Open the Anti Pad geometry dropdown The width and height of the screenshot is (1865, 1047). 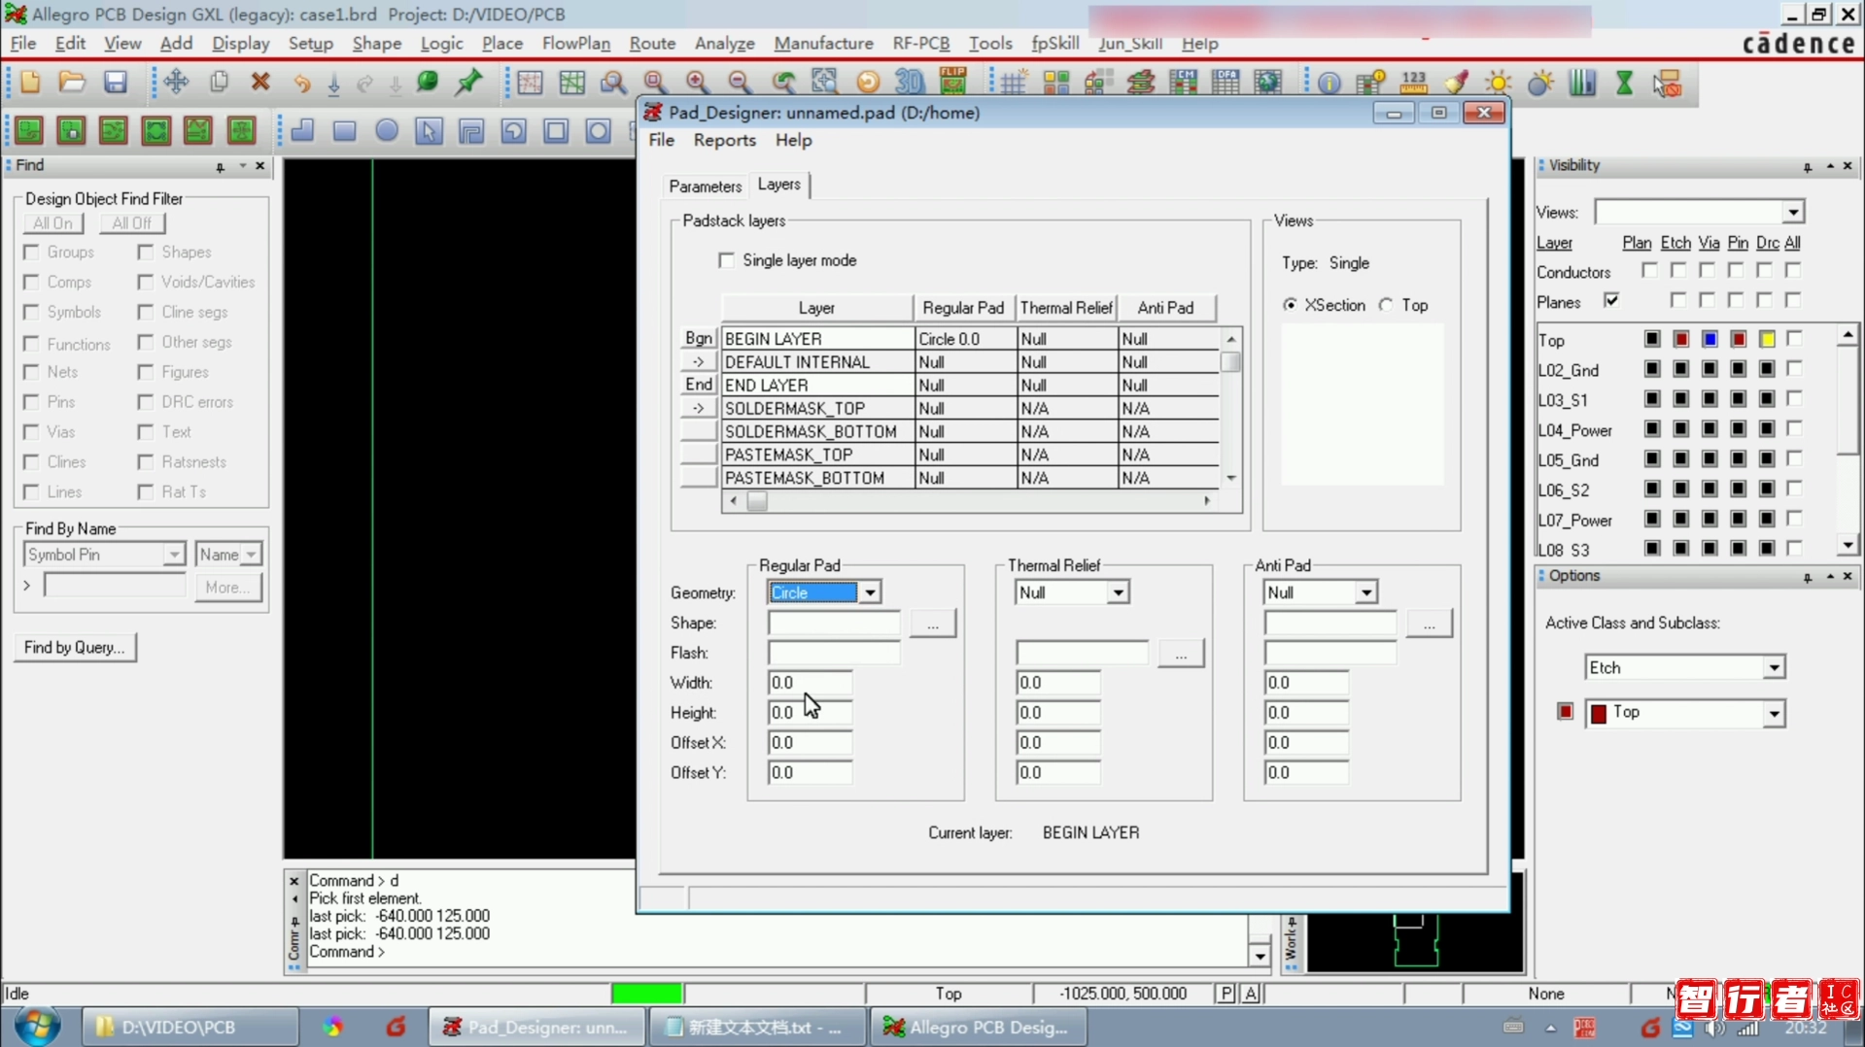coord(1365,592)
